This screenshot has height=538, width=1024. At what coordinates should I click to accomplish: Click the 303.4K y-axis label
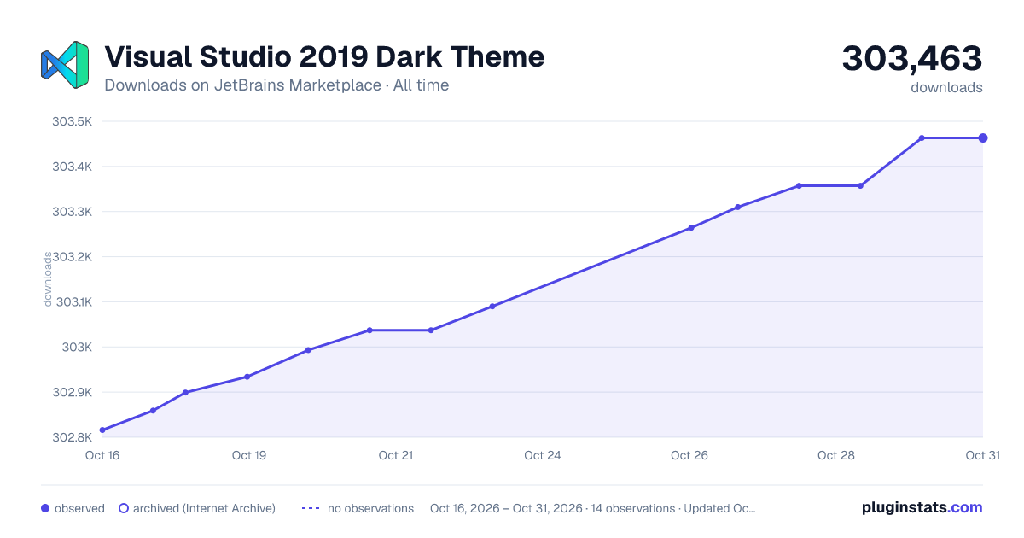[73, 167]
